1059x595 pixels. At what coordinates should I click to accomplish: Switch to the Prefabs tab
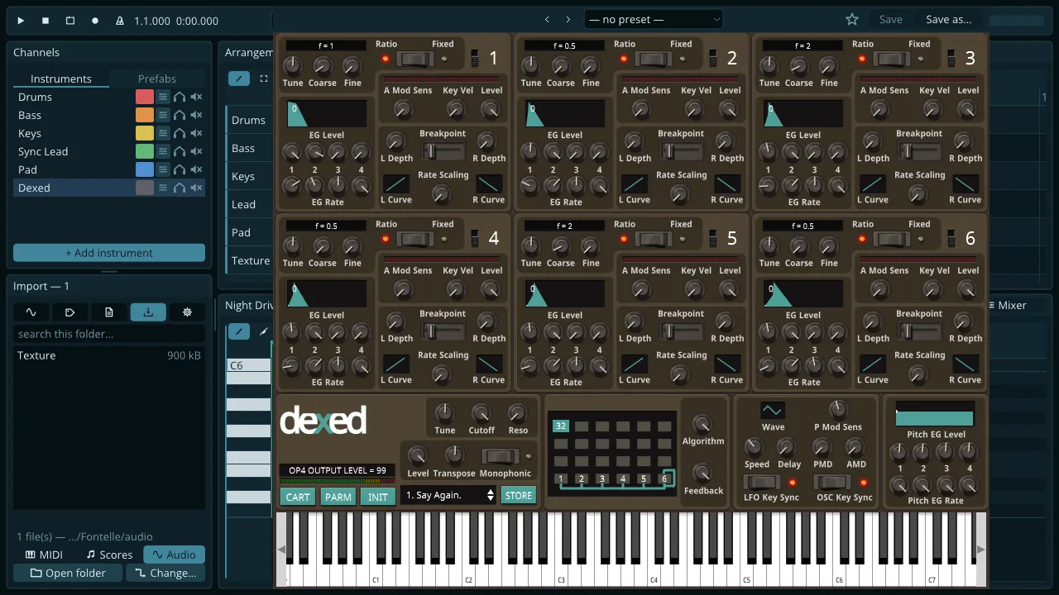(x=157, y=79)
